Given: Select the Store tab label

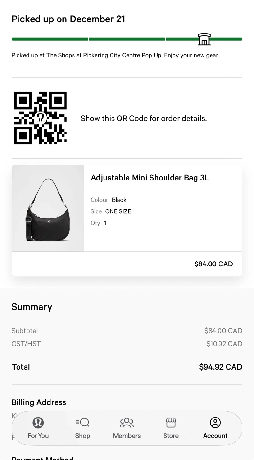Looking at the screenshot, I should coord(171,436).
